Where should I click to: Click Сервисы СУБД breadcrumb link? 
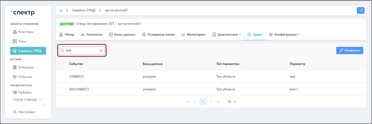click(x=84, y=11)
